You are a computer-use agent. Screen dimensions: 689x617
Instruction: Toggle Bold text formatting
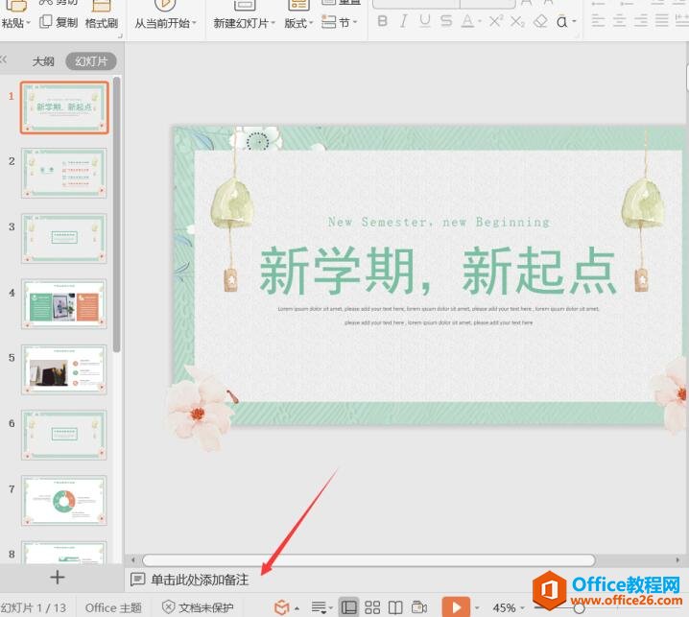(382, 21)
